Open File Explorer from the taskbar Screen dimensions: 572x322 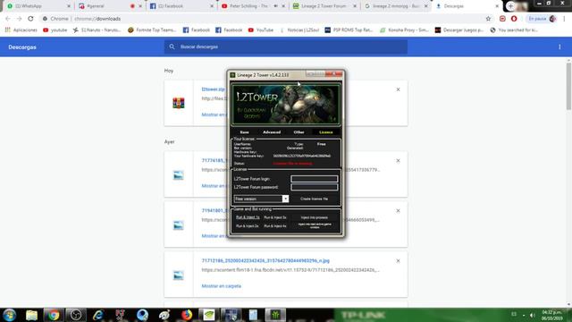coord(31,315)
